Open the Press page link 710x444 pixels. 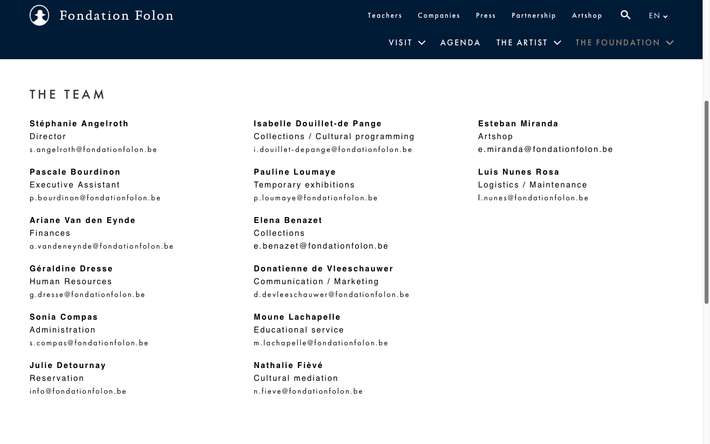(x=486, y=16)
